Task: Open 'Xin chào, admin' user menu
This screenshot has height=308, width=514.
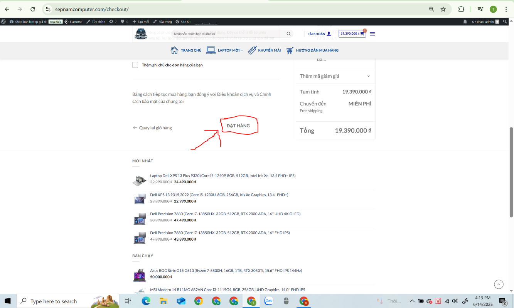Action: (485, 22)
